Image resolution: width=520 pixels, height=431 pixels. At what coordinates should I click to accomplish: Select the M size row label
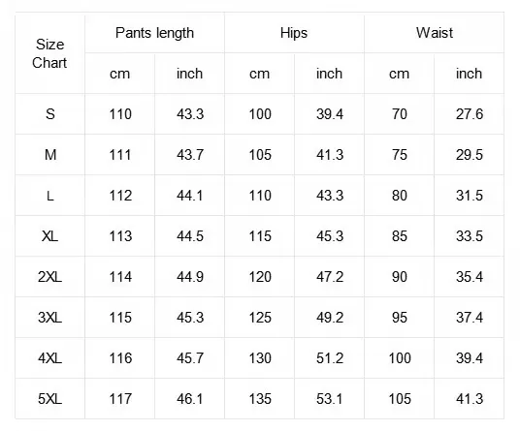[49, 155]
